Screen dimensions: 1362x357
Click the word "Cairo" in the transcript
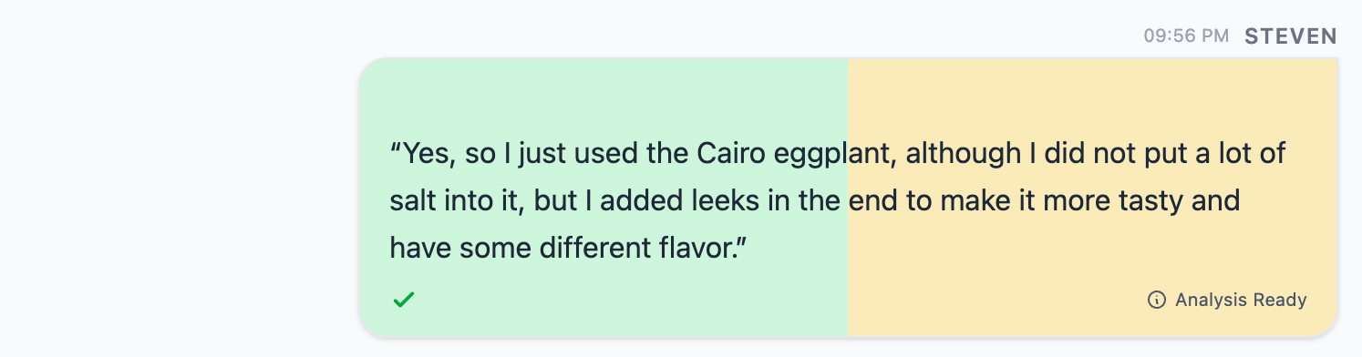(x=730, y=153)
